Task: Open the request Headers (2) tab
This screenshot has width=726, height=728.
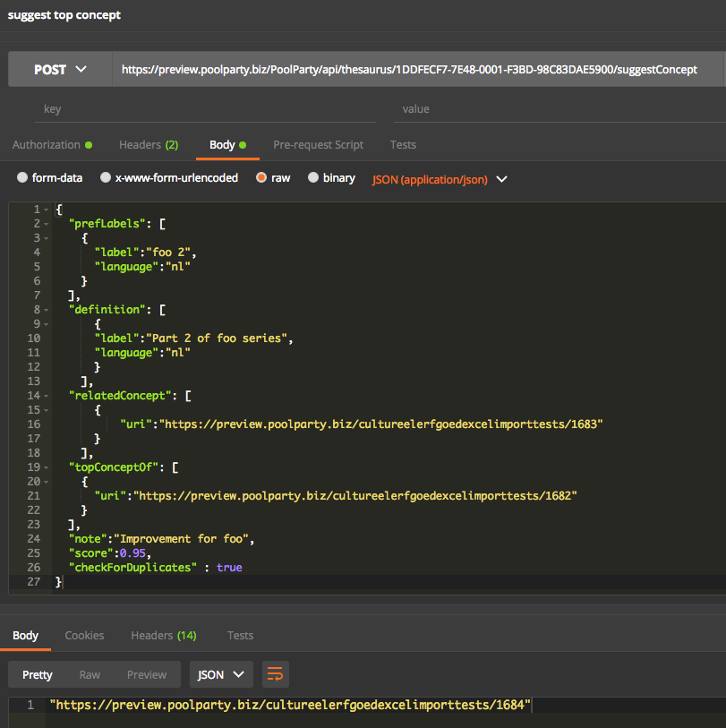Action: 148,145
